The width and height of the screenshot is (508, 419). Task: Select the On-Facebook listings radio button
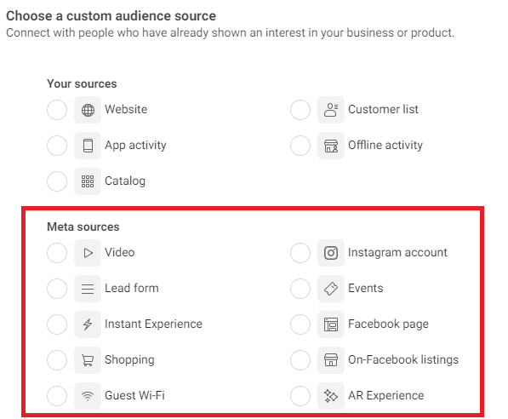[x=300, y=360]
